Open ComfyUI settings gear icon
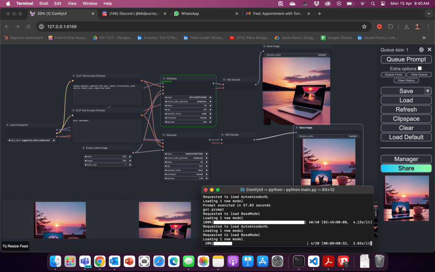 point(421,50)
